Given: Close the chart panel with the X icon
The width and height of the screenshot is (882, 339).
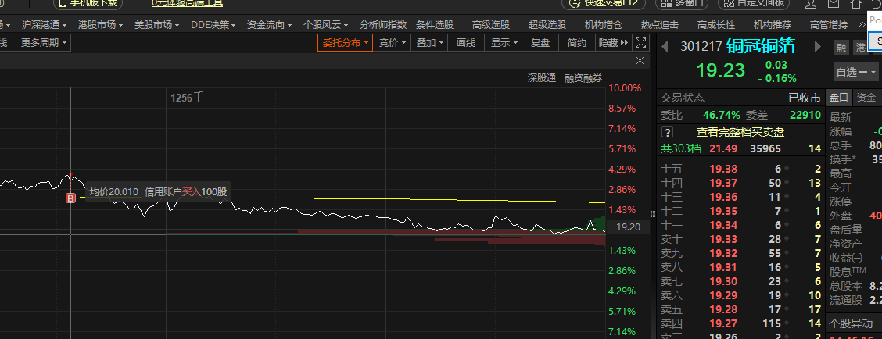Looking at the screenshot, I should (640, 61).
